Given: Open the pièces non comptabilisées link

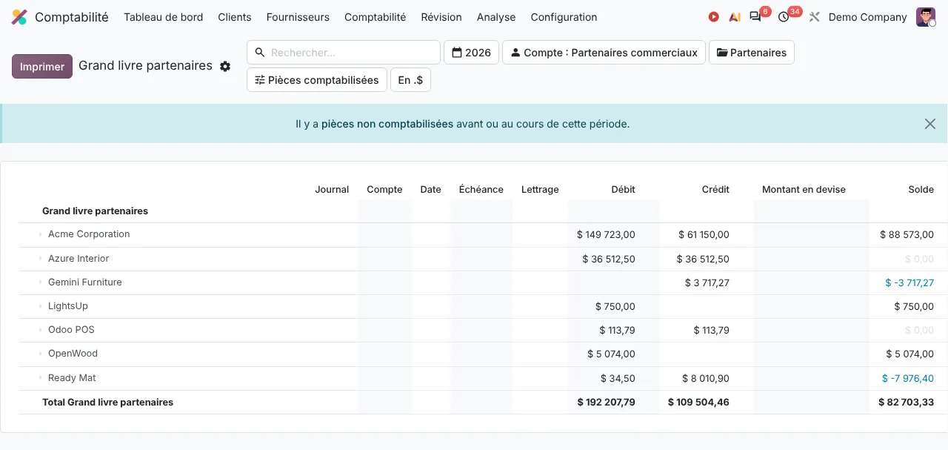Looking at the screenshot, I should coord(387,124).
